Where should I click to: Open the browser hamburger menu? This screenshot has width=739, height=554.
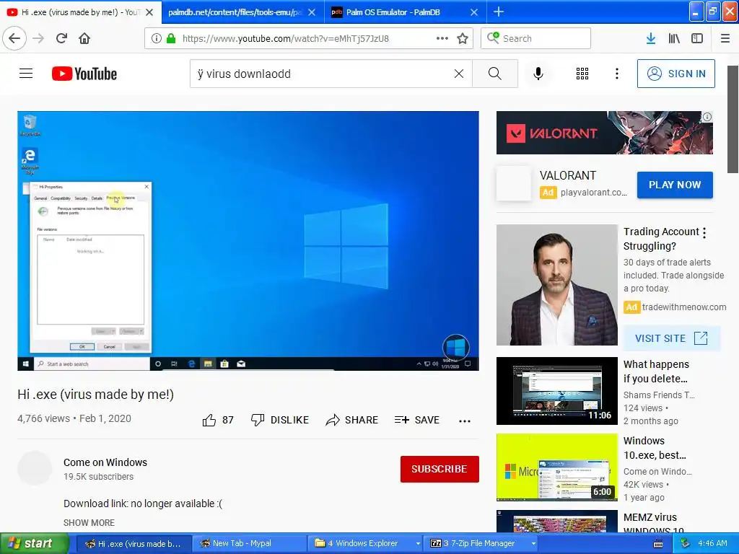pyautogui.click(x=725, y=38)
